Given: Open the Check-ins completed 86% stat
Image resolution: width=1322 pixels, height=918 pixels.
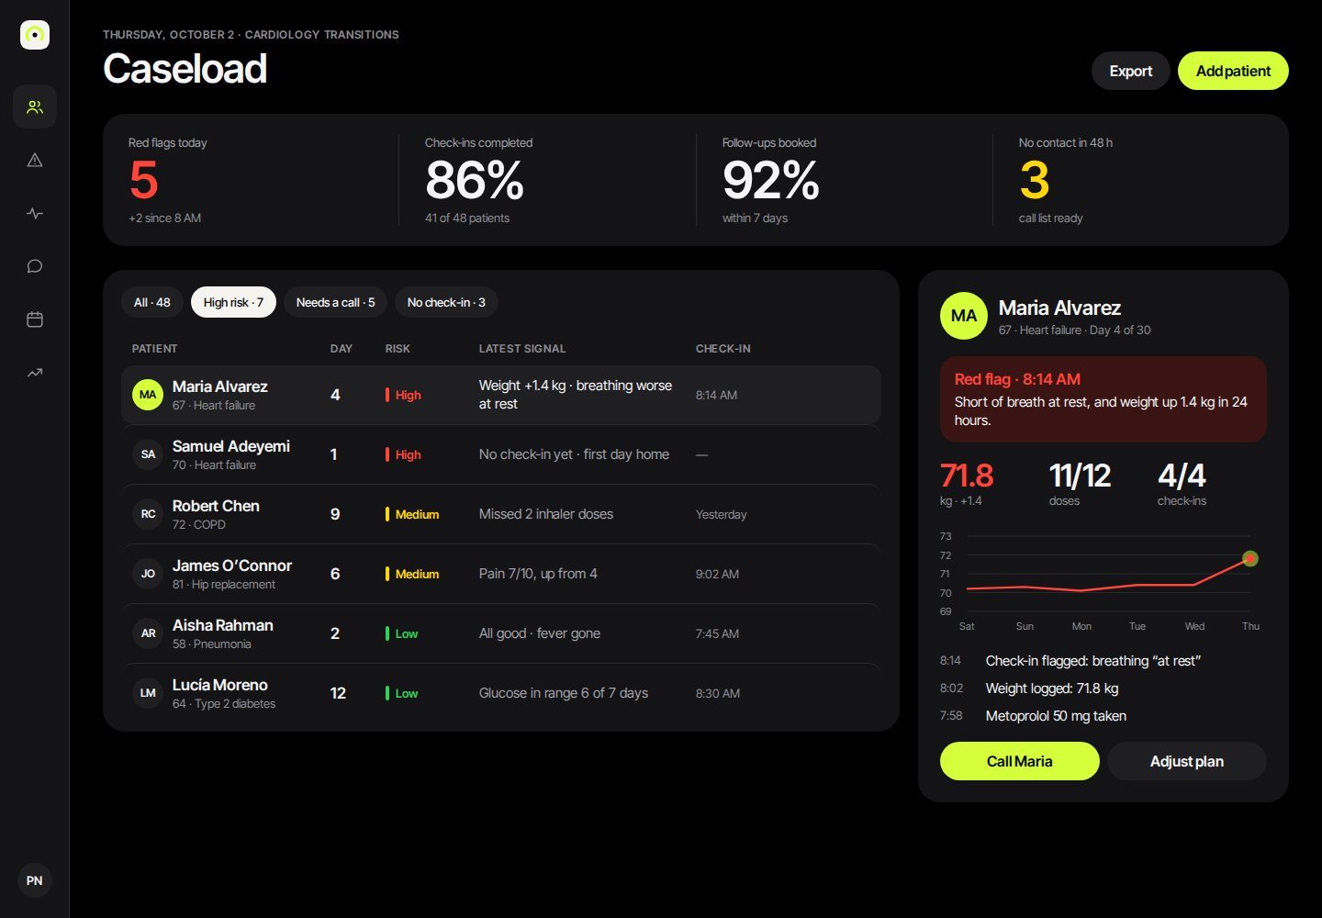Looking at the screenshot, I should click(547, 180).
